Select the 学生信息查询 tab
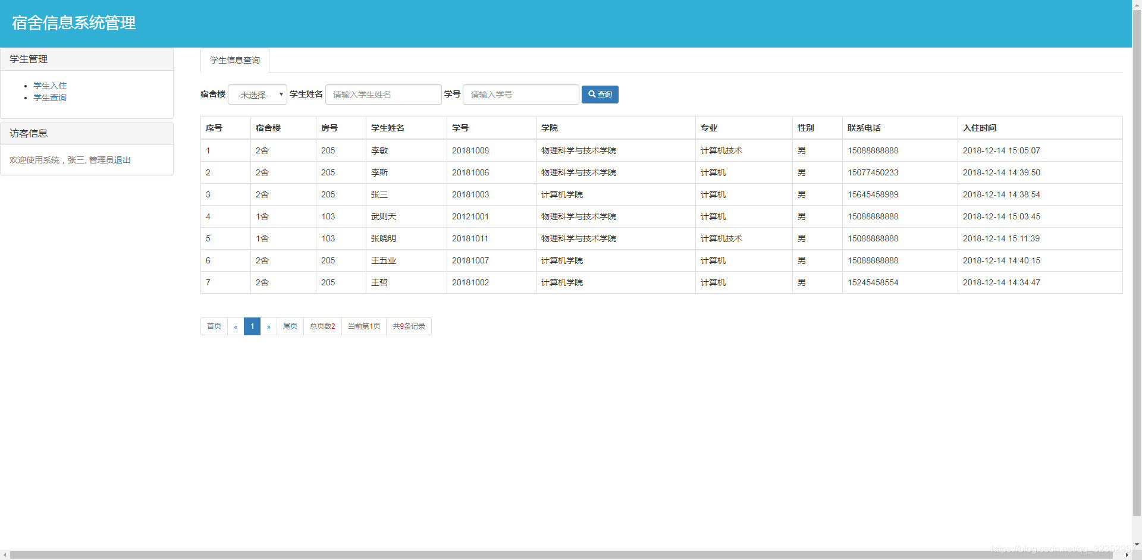1142x560 pixels. (x=235, y=60)
